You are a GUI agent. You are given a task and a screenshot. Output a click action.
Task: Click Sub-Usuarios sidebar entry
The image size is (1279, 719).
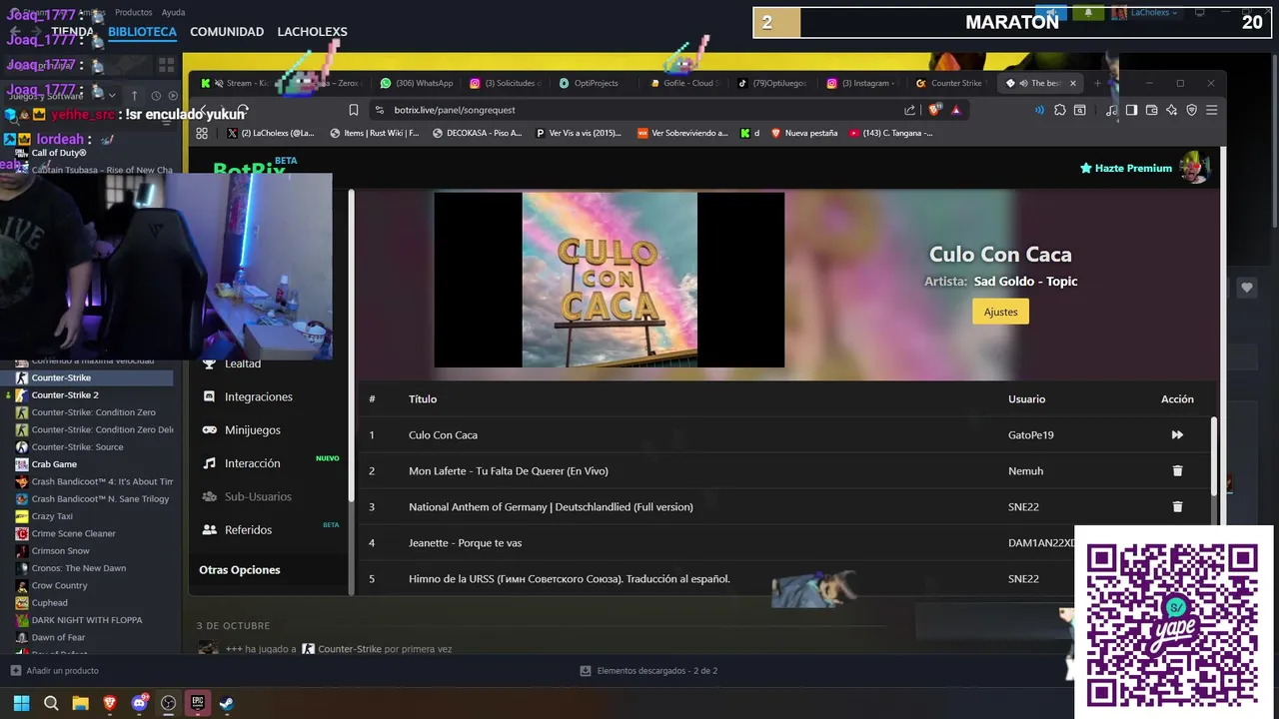pos(258,496)
